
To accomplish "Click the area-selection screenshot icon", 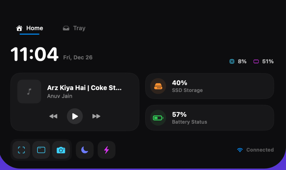I will click(22, 150).
